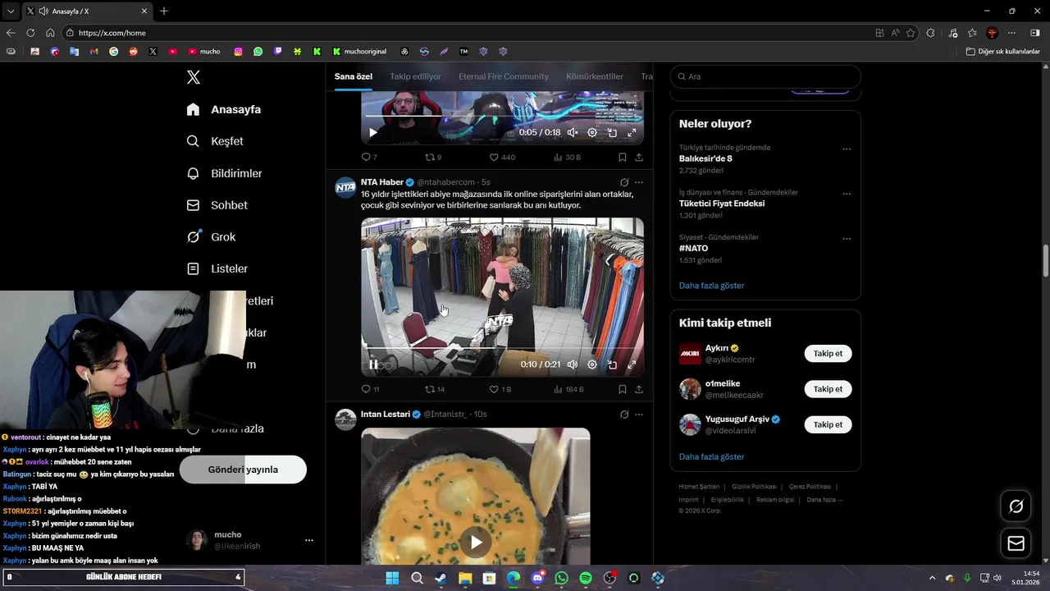Viewport: 1050px width, 591px height.
Task: Like the NTA Haber post
Action: coord(500,389)
